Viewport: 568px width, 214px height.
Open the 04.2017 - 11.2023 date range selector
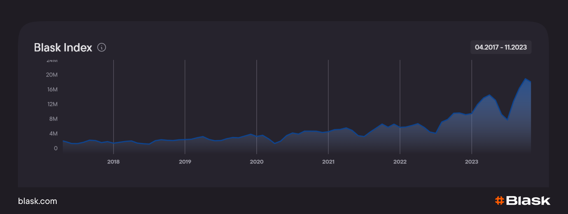[501, 47]
